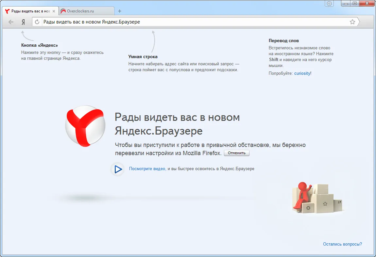This screenshot has height=257, width=376.
Task: Select the 'Рады видеть вас в новом' tab
Action: [30, 11]
